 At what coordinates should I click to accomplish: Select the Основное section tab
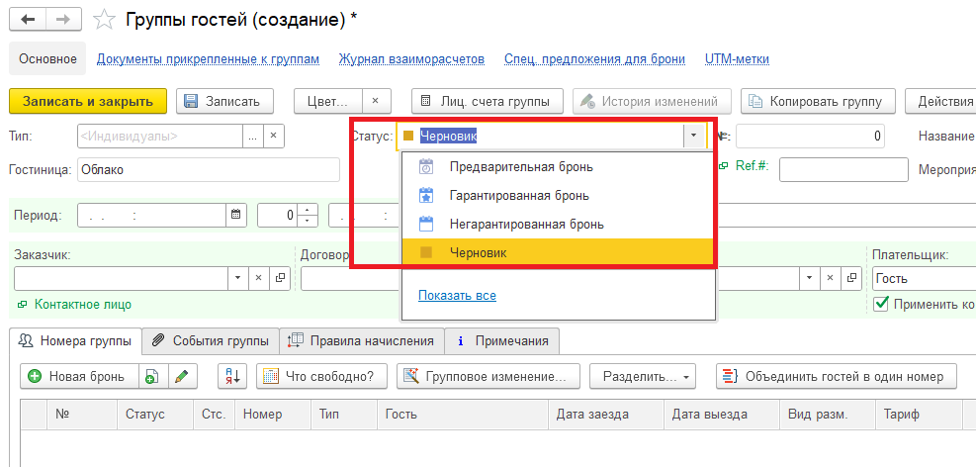tap(47, 59)
